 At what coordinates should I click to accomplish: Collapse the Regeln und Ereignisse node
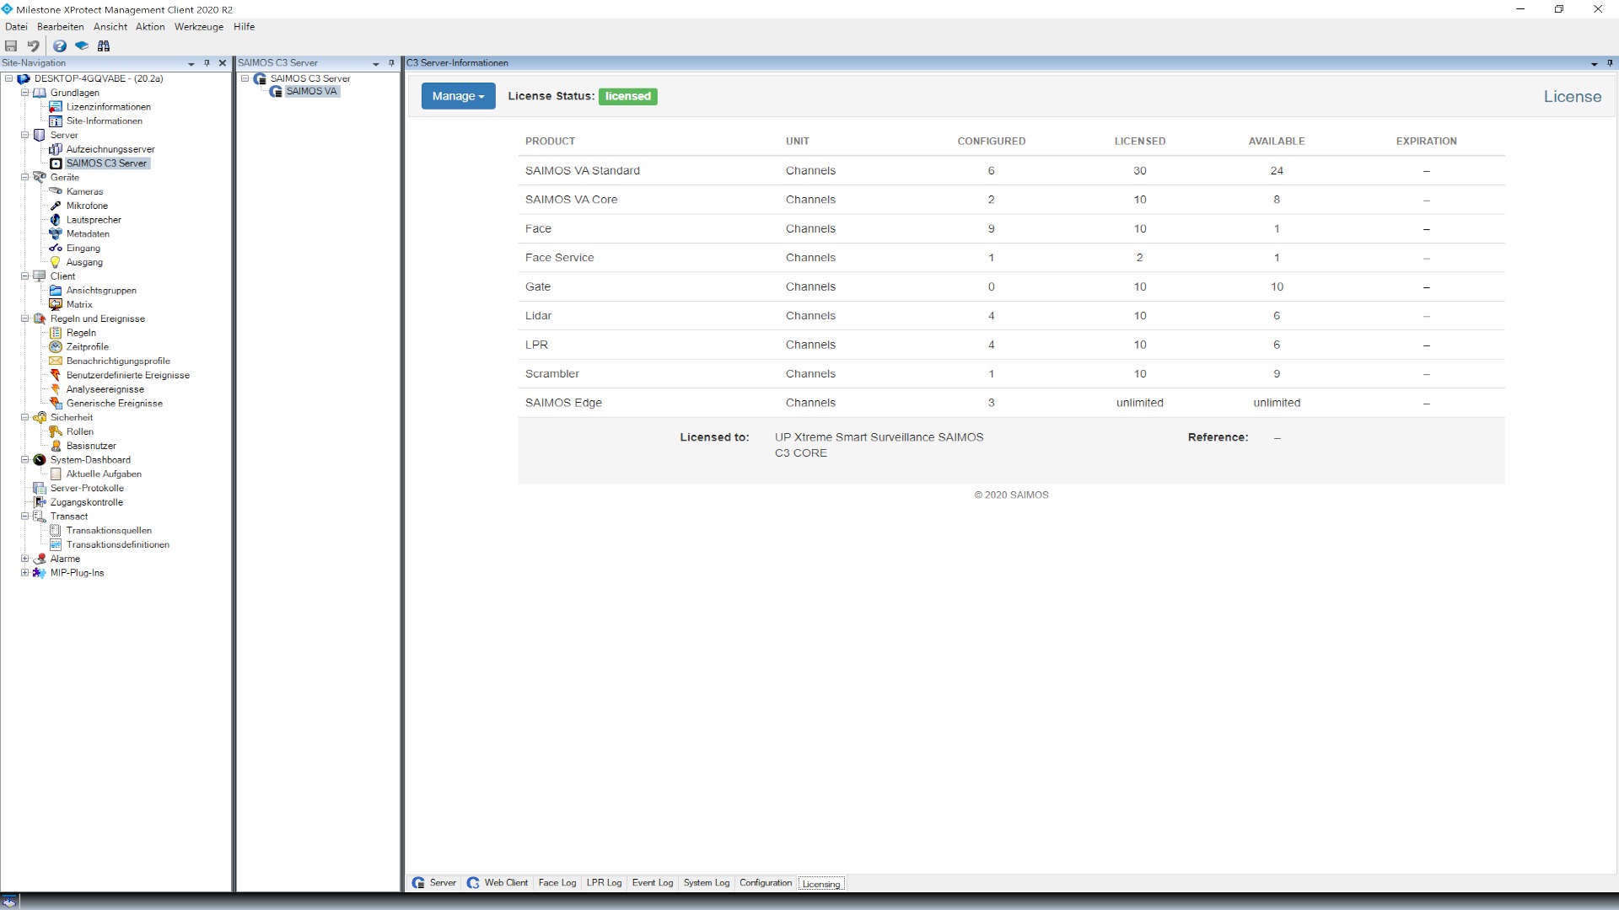(x=24, y=318)
